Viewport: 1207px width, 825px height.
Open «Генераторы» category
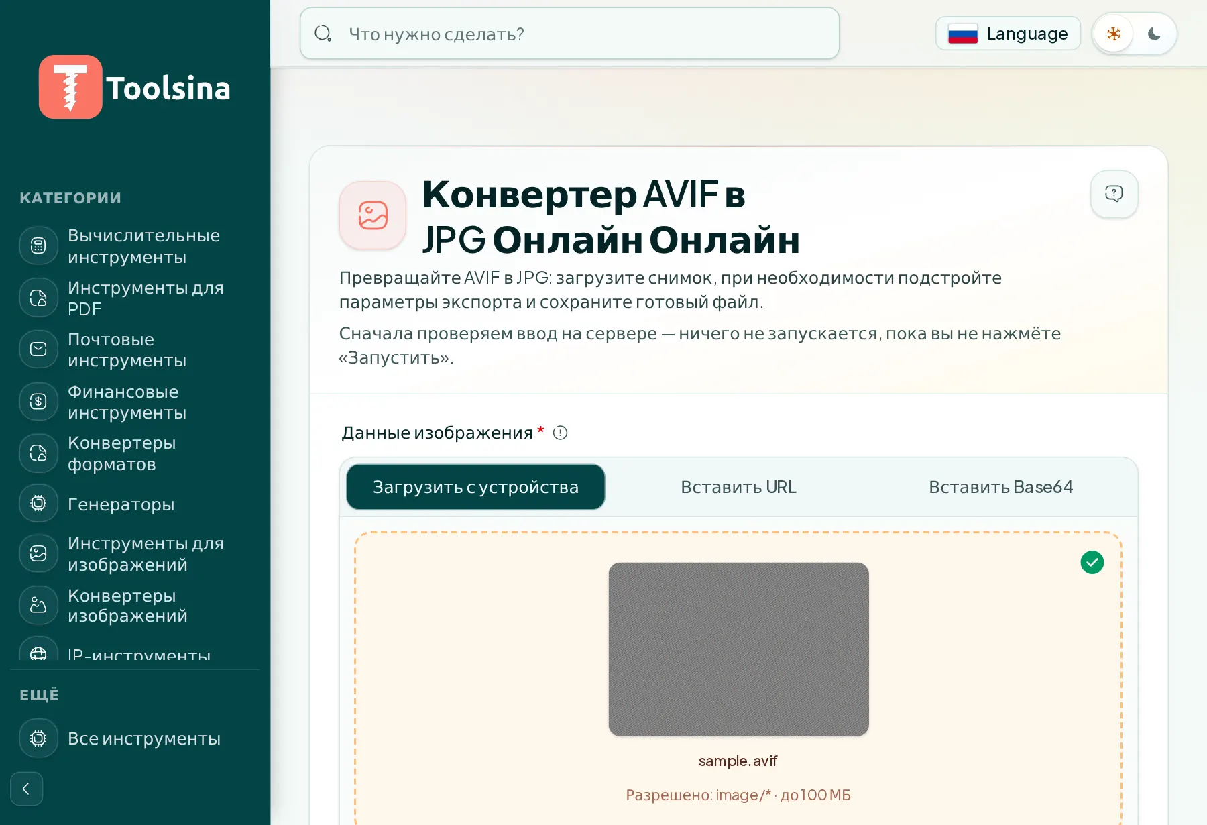coord(135,504)
